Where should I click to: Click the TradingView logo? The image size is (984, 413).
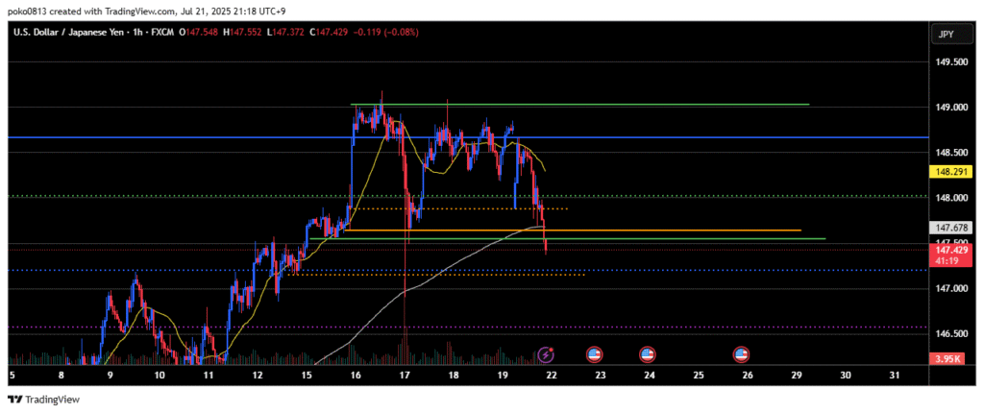(x=45, y=400)
